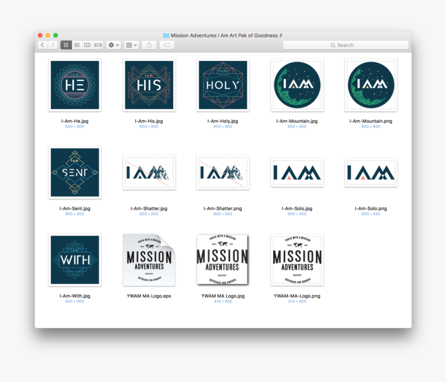Click the file name I-Am-Holy.jpg
The width and height of the screenshot is (446, 382).
click(222, 121)
